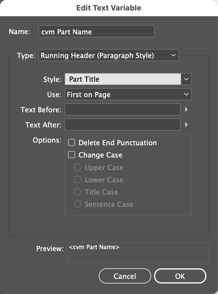Image resolution: width=218 pixels, height=294 pixels.
Task: Open the Type dropdown menu
Action: (108, 55)
